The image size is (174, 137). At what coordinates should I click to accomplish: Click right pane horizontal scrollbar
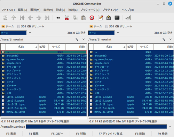[113, 118]
